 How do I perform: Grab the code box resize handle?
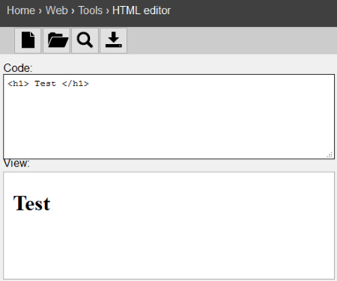[330, 155]
